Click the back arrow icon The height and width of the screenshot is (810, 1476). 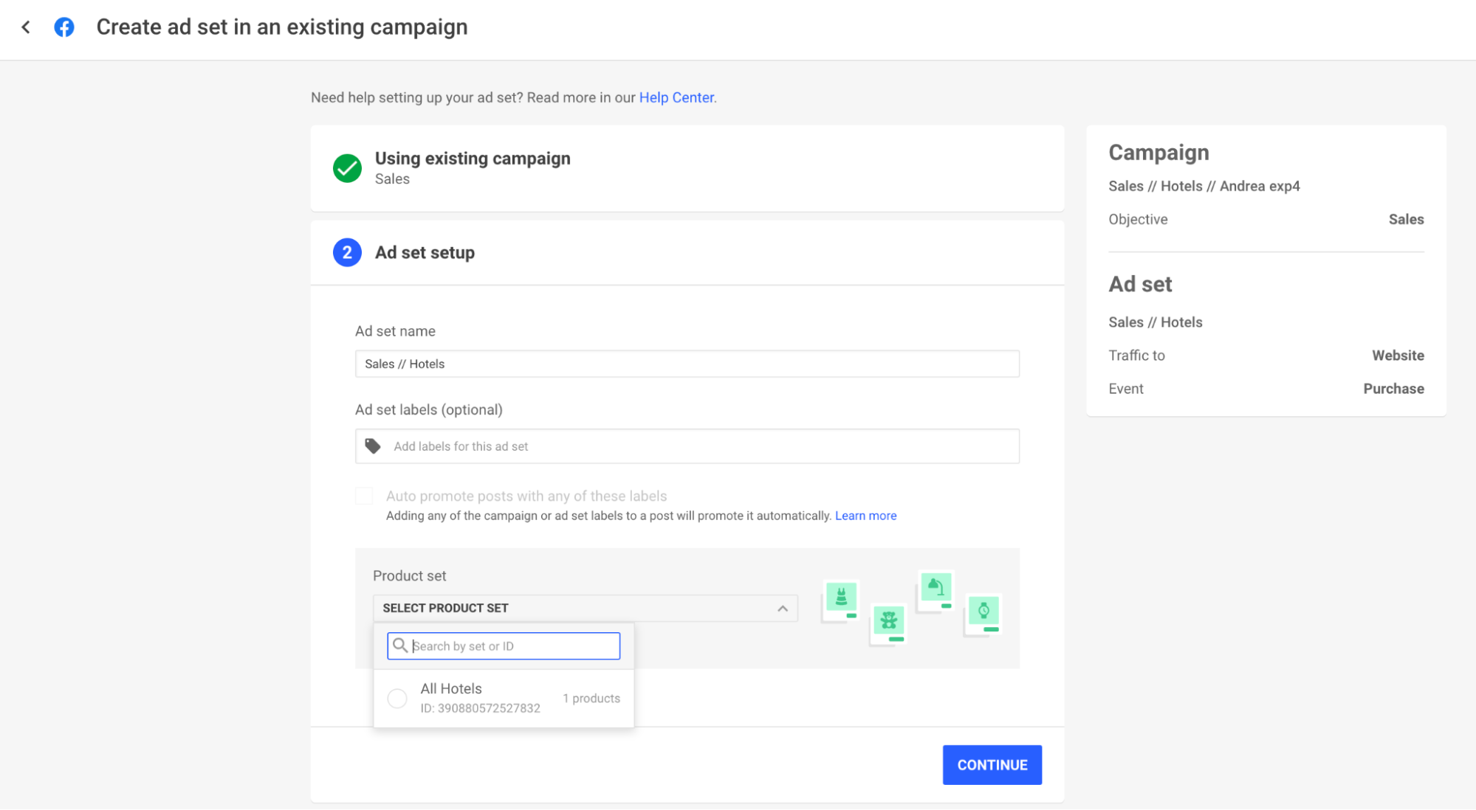[x=26, y=27]
